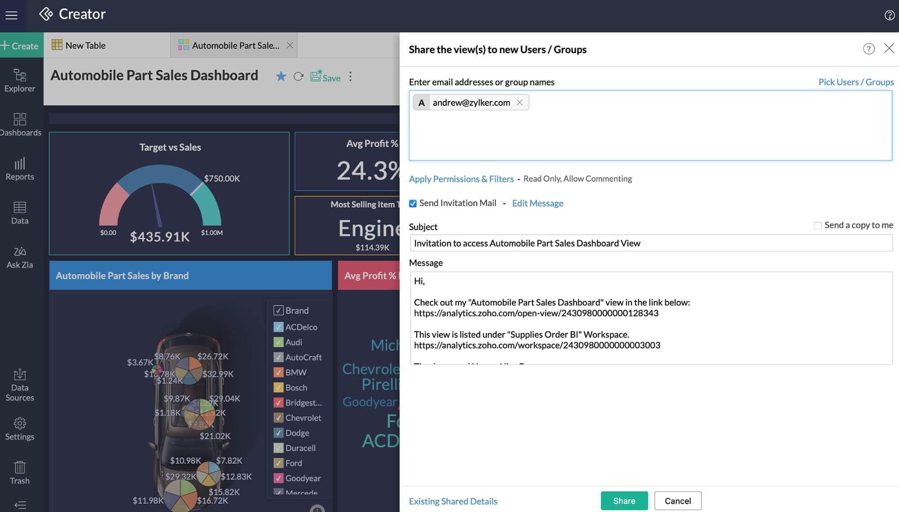This screenshot has width=899, height=512.
Task: Check Send a copy to me
Action: pos(816,225)
